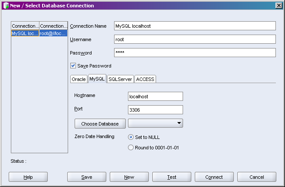Cancel the connection dialog
This screenshot has height=187, width=285.
257,177
